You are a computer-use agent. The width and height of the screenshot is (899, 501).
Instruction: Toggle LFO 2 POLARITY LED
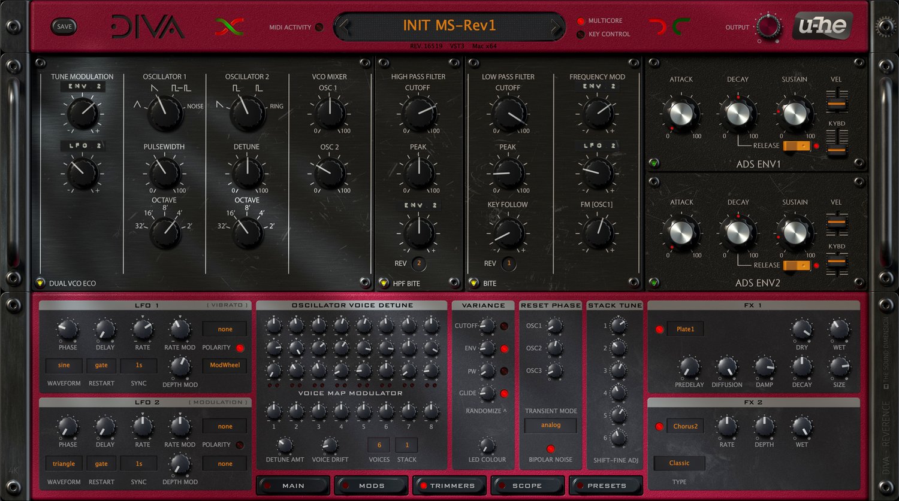pos(240,445)
